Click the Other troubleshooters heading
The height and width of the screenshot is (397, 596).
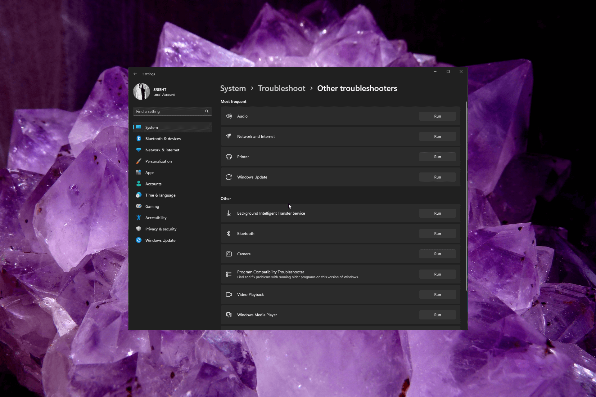coord(357,88)
